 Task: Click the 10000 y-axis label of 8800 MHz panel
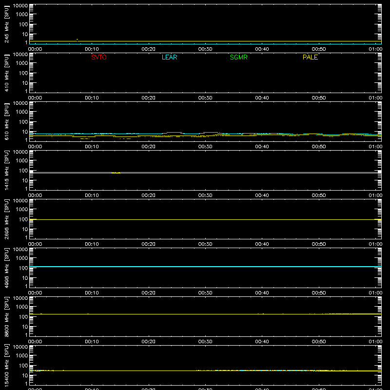(20, 298)
